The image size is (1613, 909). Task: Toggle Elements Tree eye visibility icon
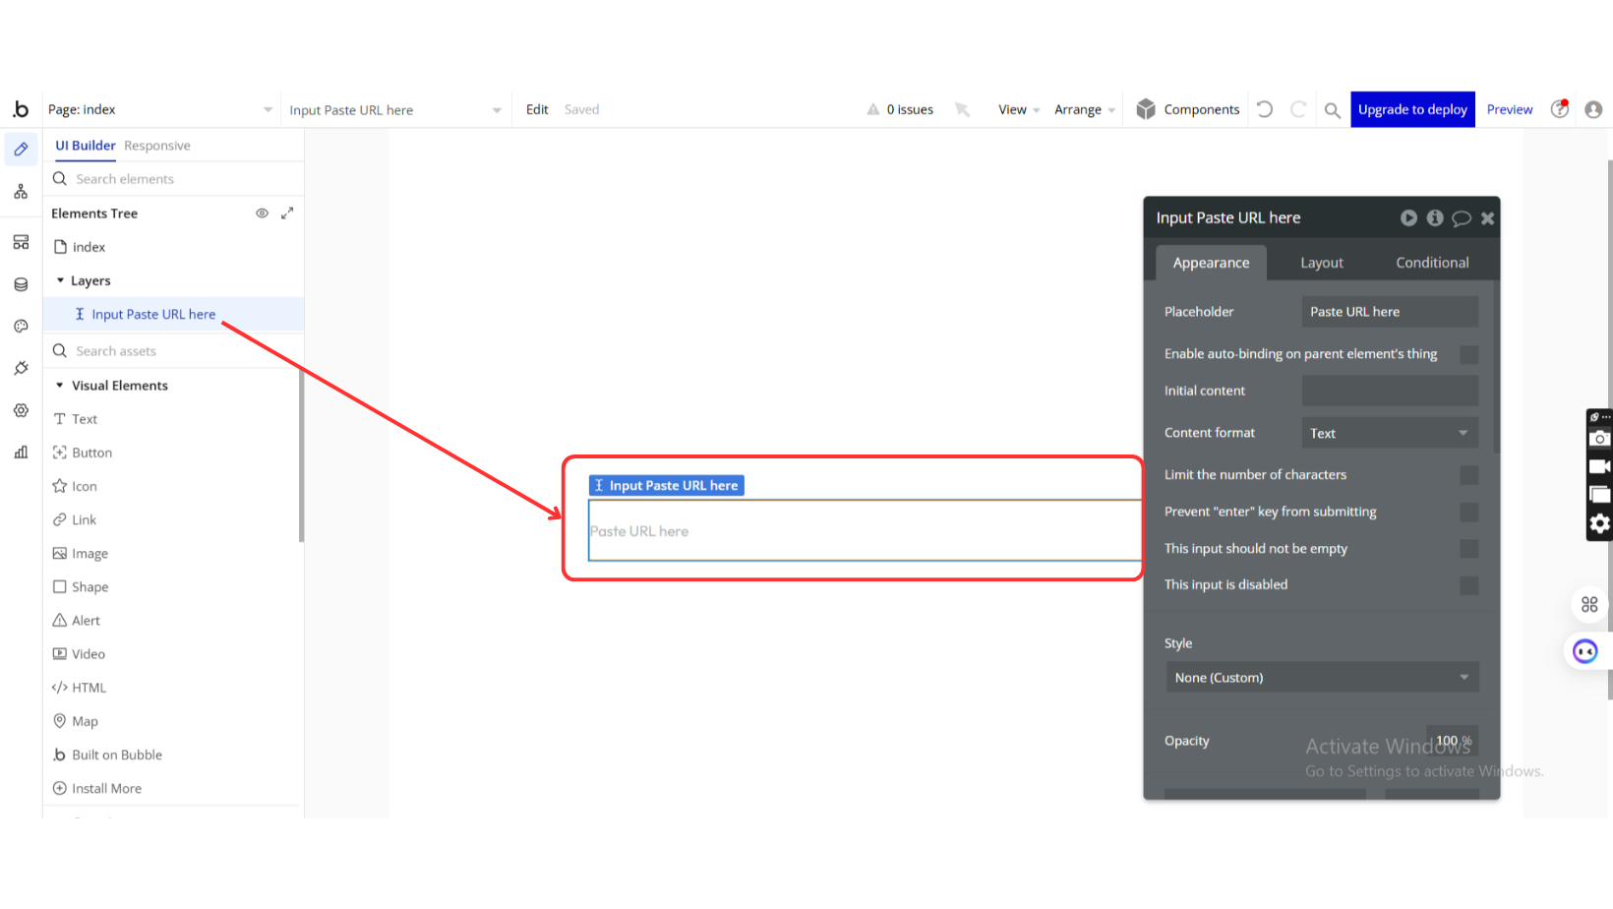262,213
